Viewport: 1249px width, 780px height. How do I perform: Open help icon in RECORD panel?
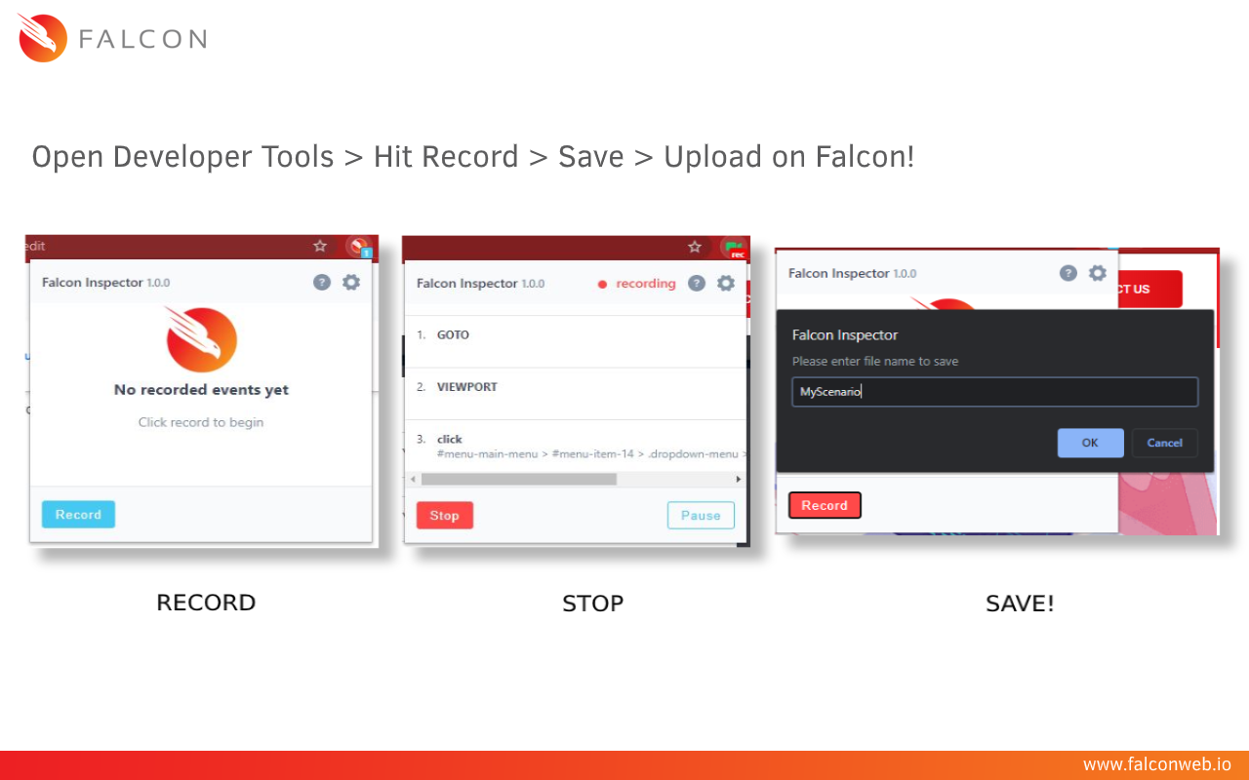pos(322,282)
